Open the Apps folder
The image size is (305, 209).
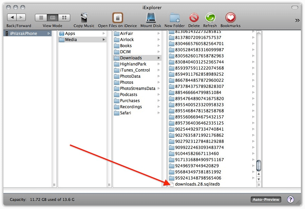tap(82, 34)
